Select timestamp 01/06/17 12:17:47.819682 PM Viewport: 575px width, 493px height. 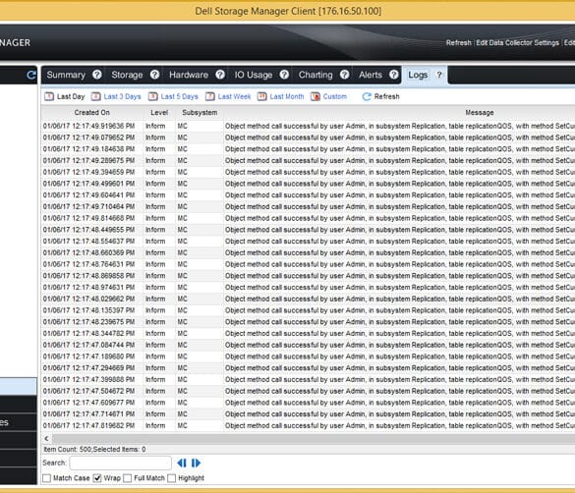(x=88, y=425)
